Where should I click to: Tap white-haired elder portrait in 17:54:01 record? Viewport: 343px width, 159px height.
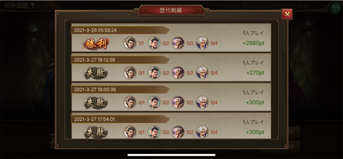202,132
